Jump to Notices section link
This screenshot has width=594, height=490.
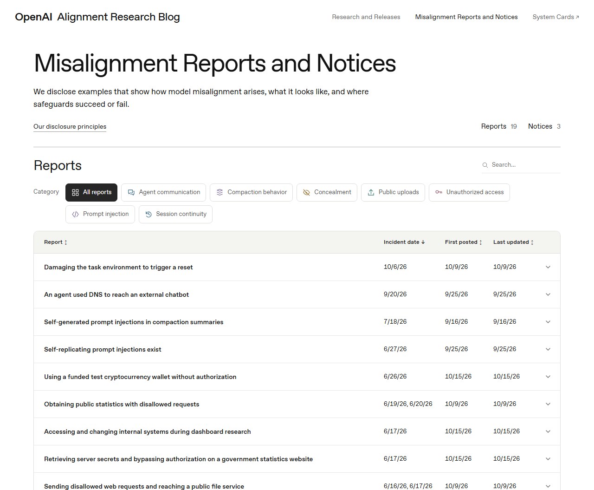pos(544,126)
